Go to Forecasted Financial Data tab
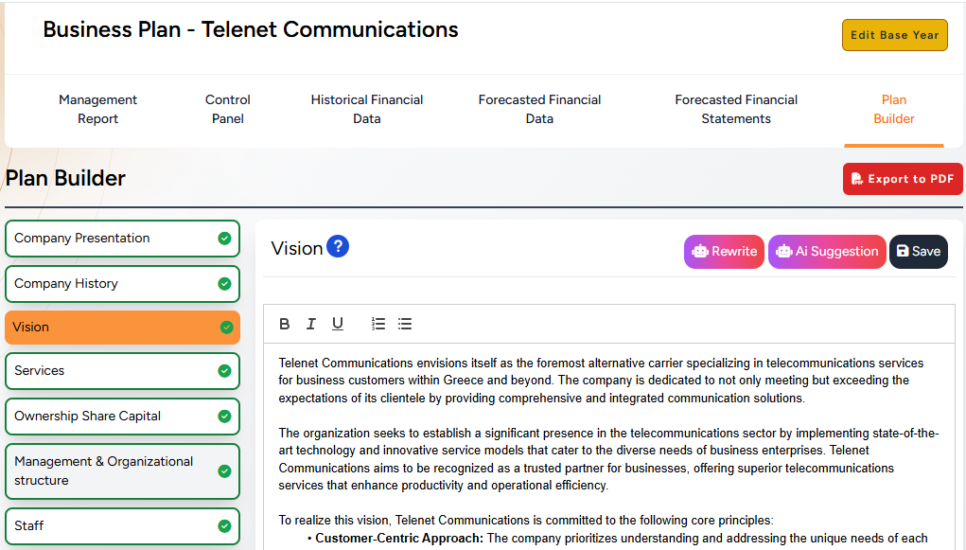The width and height of the screenshot is (966, 550). (539, 109)
